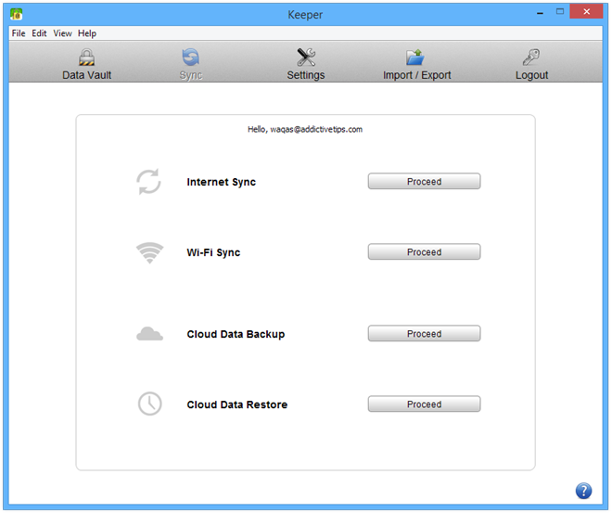Open the Data Vault padlock icon
Screen dimensions: 612x513
[86, 58]
